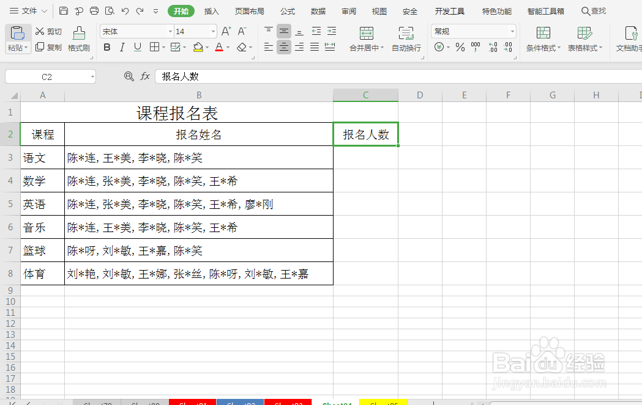Click the Paste icon
This screenshot has width=642, height=405.
click(18, 33)
